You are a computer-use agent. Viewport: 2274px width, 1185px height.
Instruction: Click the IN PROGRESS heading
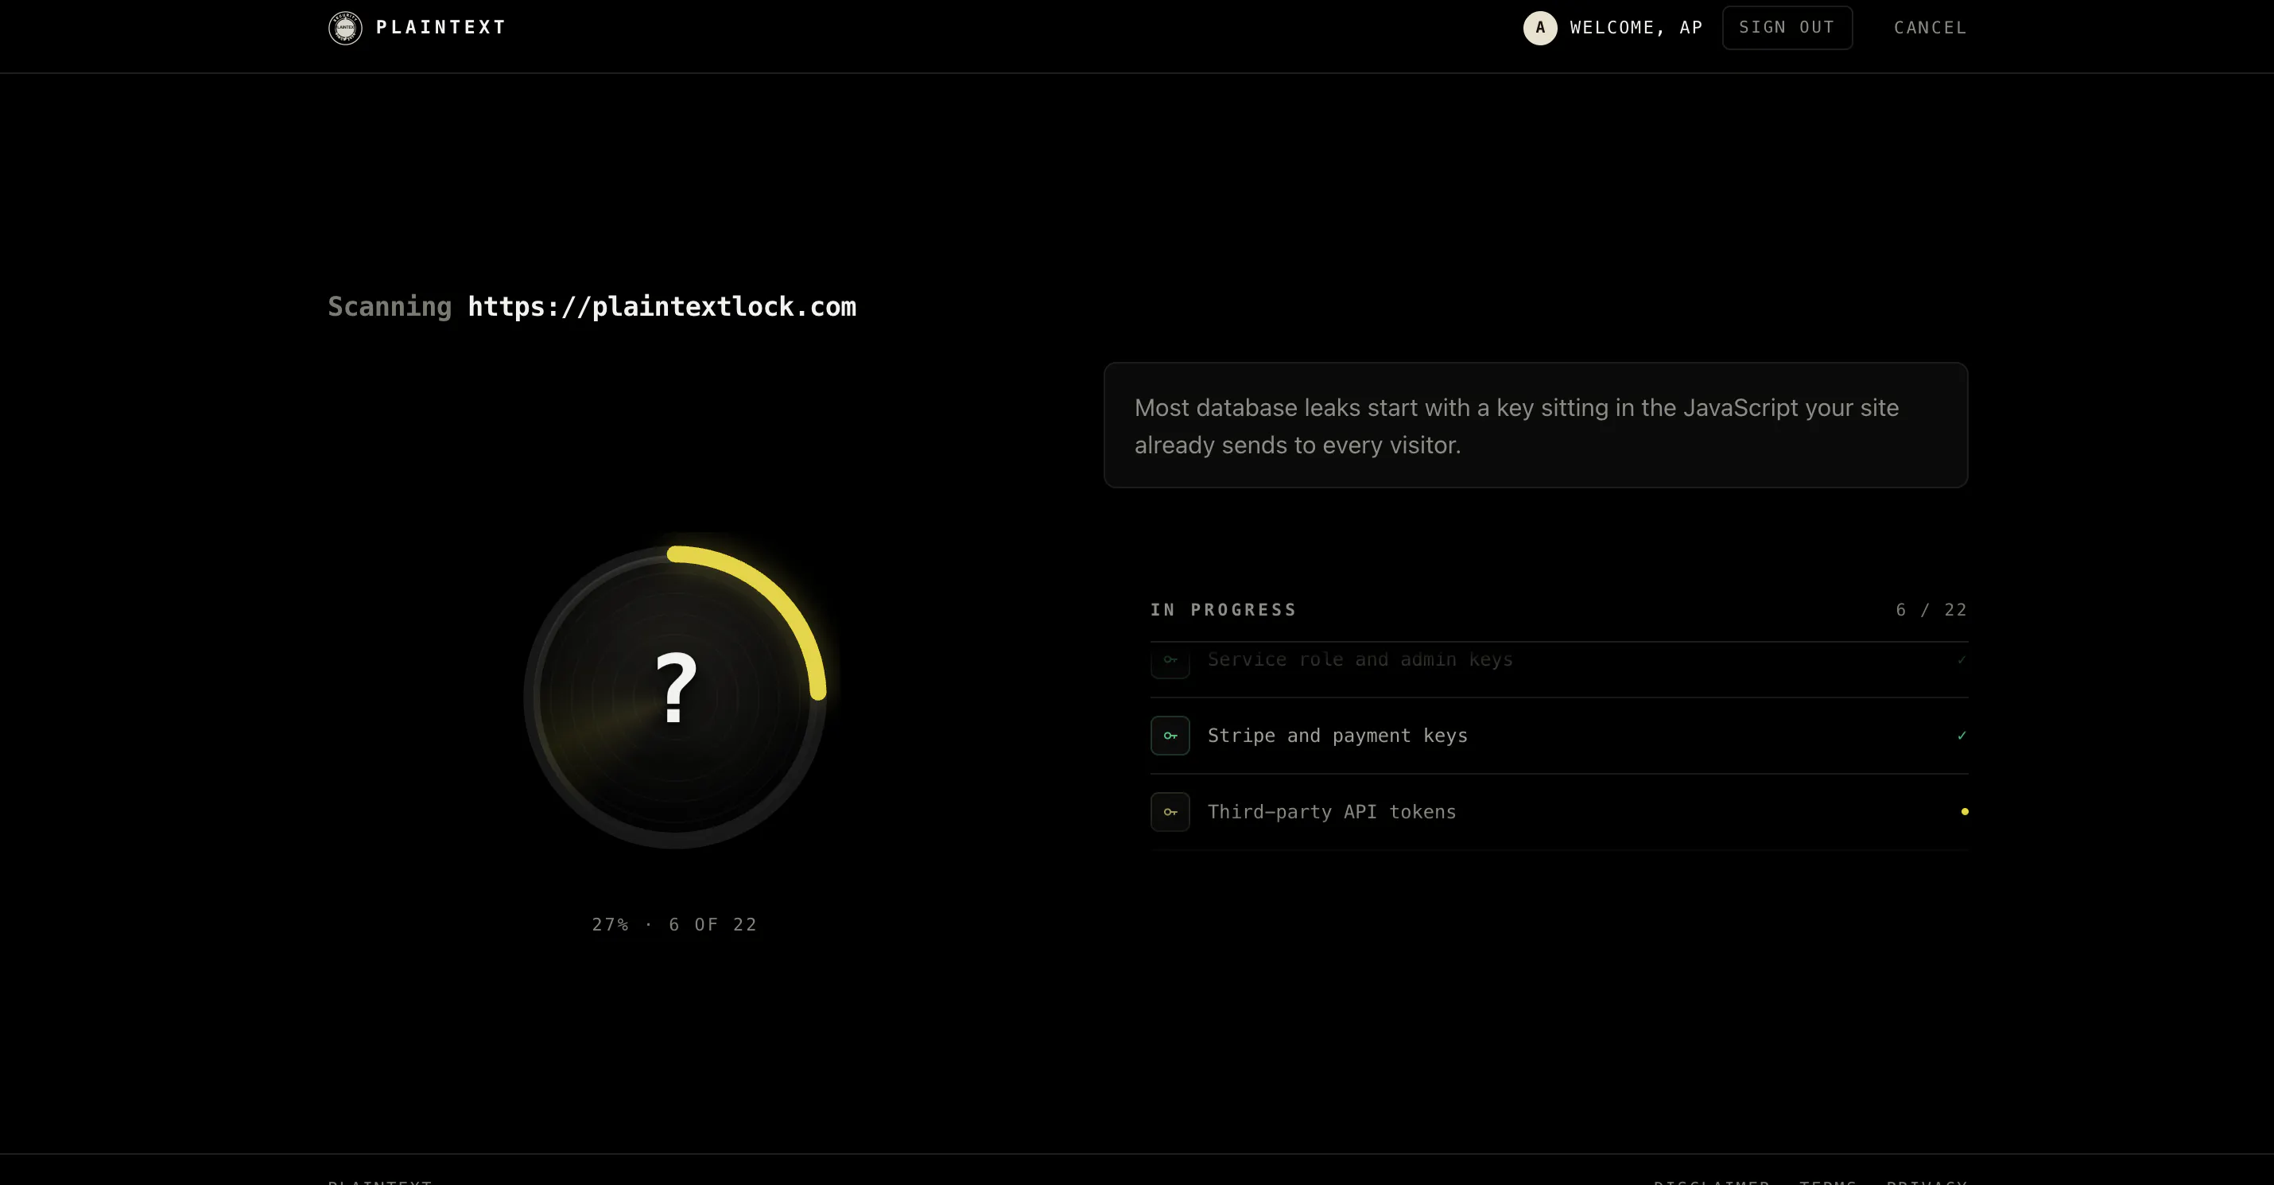1224,610
